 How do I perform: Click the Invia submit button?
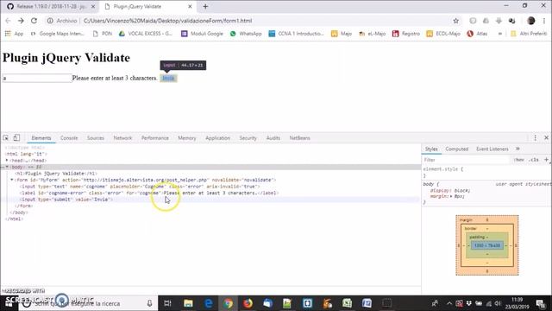coord(169,78)
